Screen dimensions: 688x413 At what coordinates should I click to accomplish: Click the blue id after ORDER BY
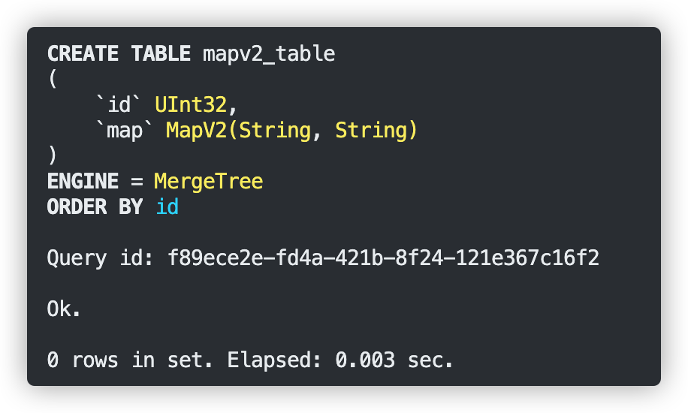coord(167,207)
